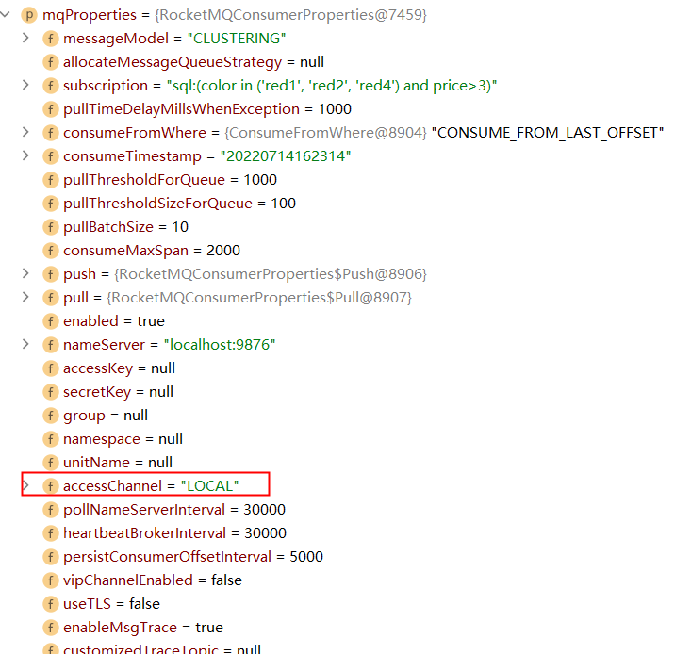Select the "CONSUME_FROM_LAST_OFFSET" value
Viewport: 691px width, 654px height.
tap(548, 133)
